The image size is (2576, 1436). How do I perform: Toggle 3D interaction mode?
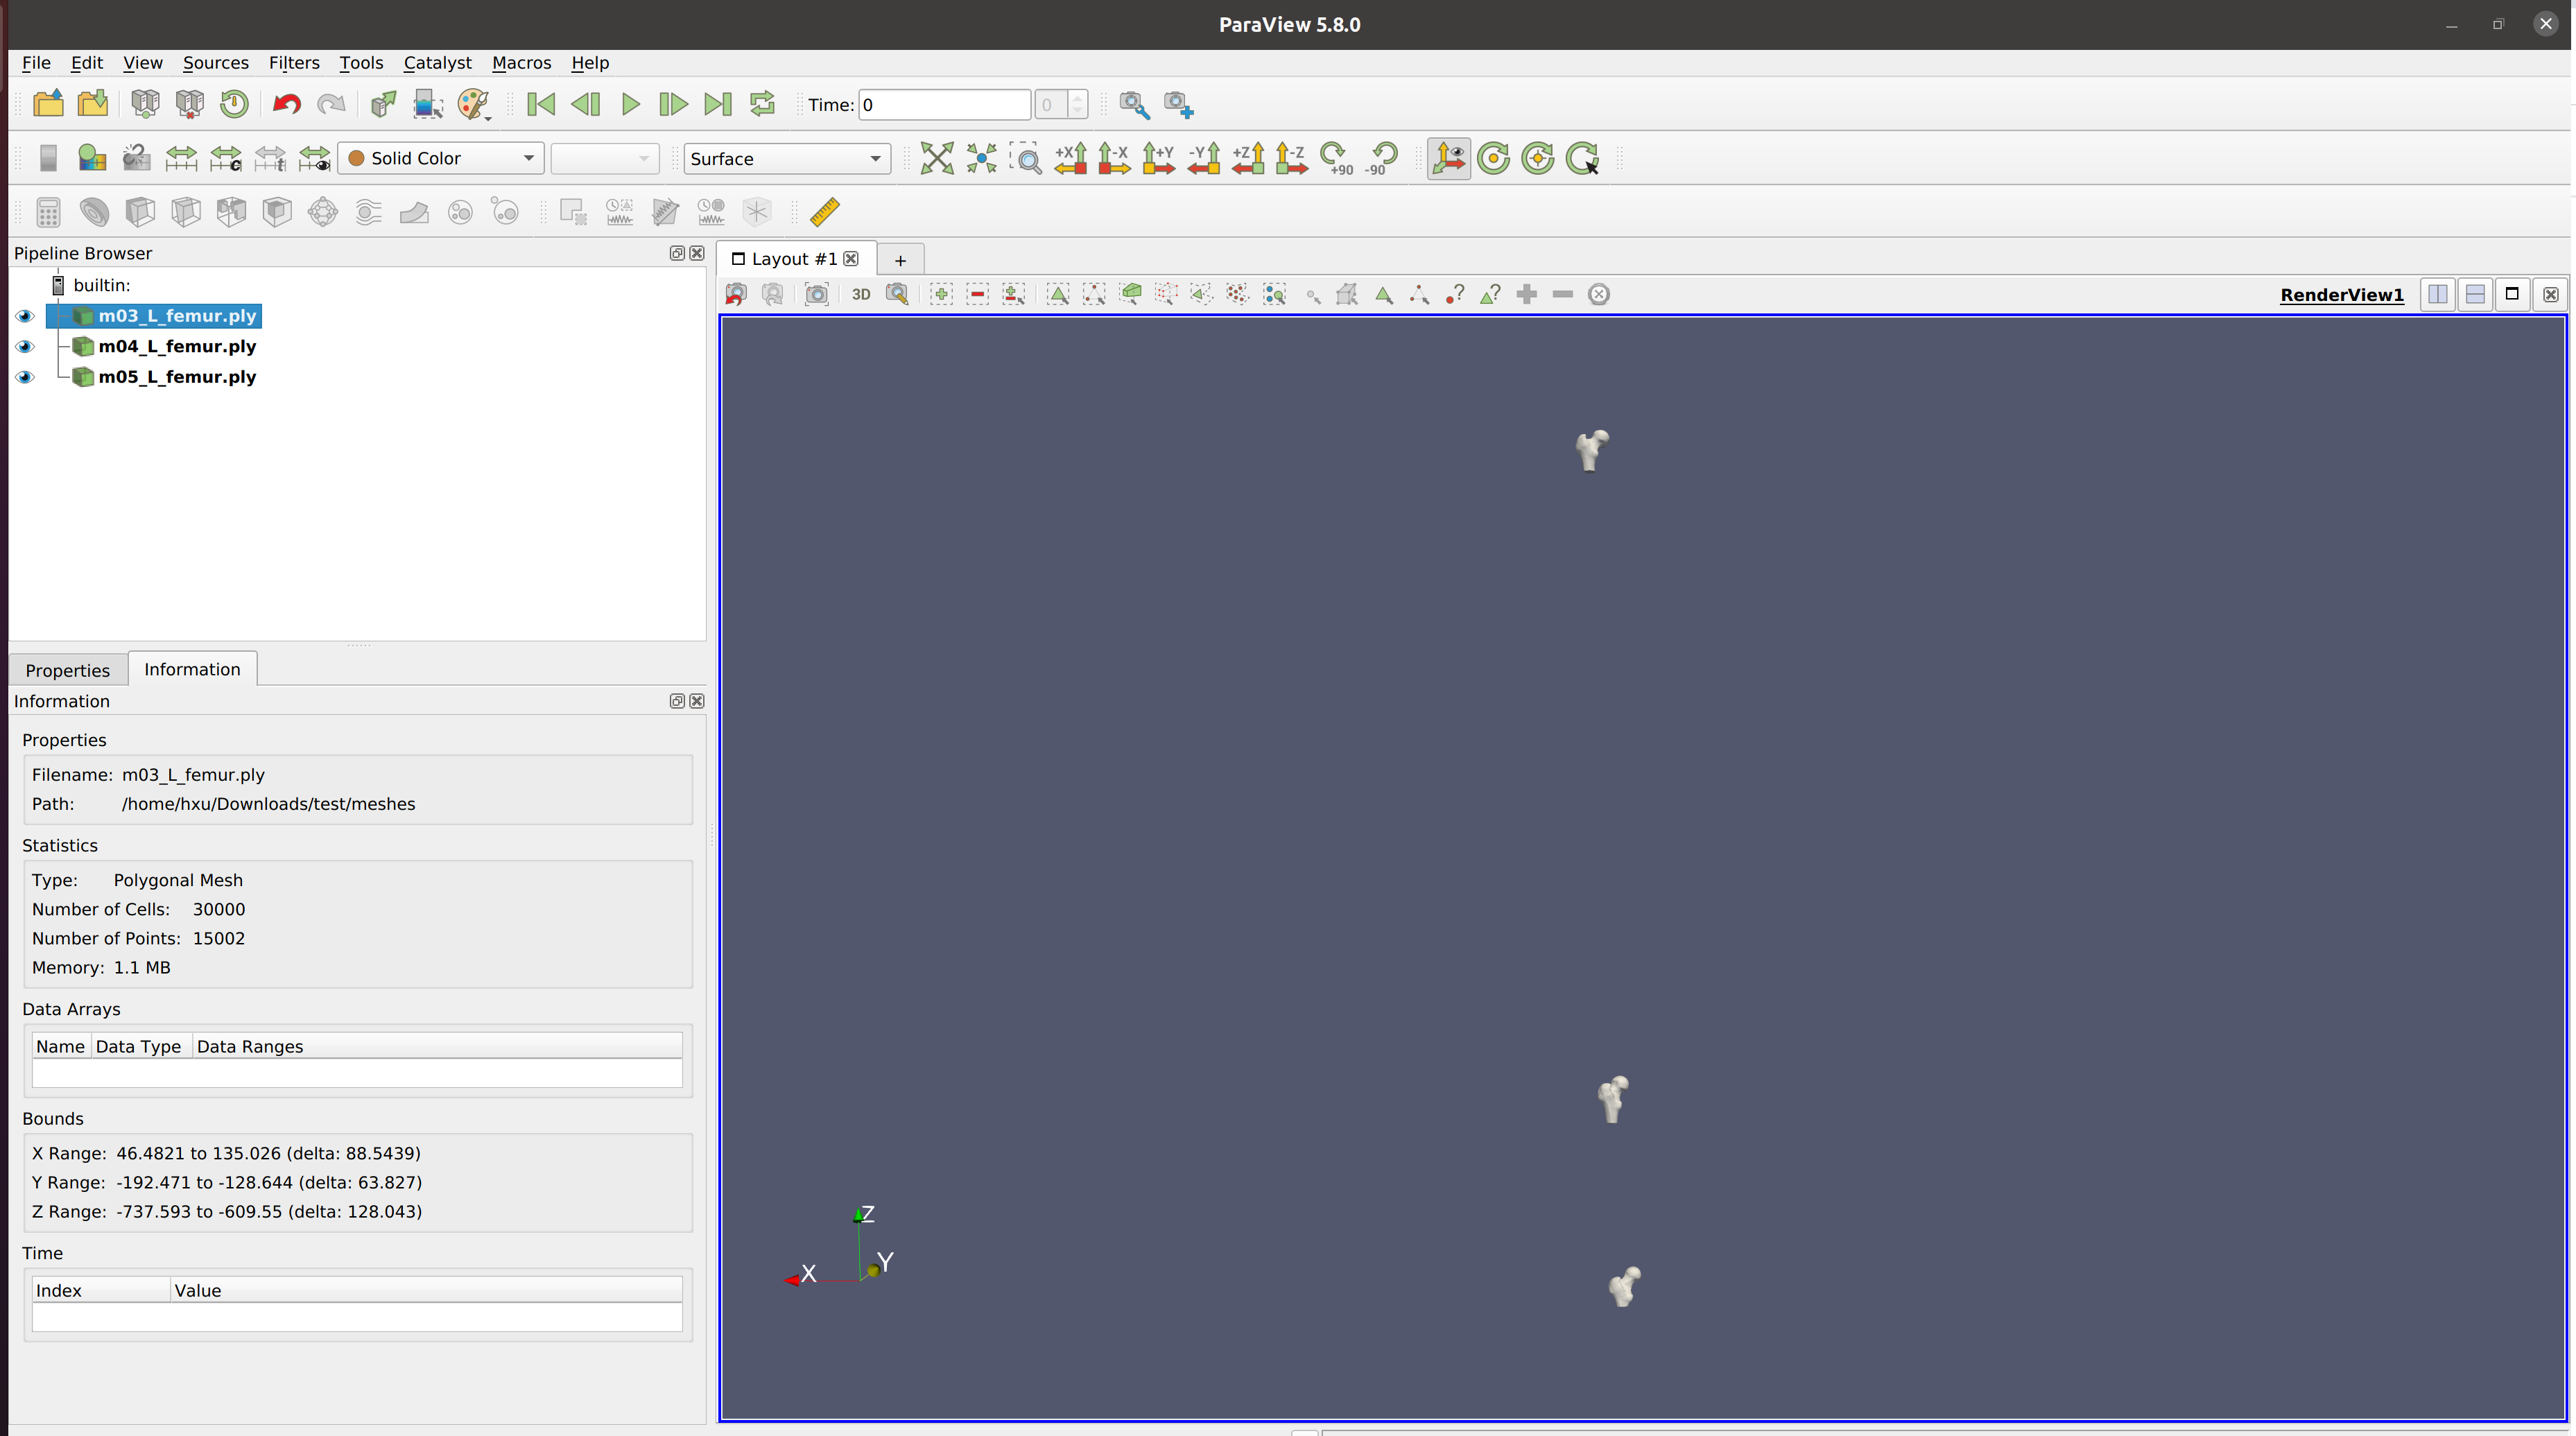pos(860,293)
